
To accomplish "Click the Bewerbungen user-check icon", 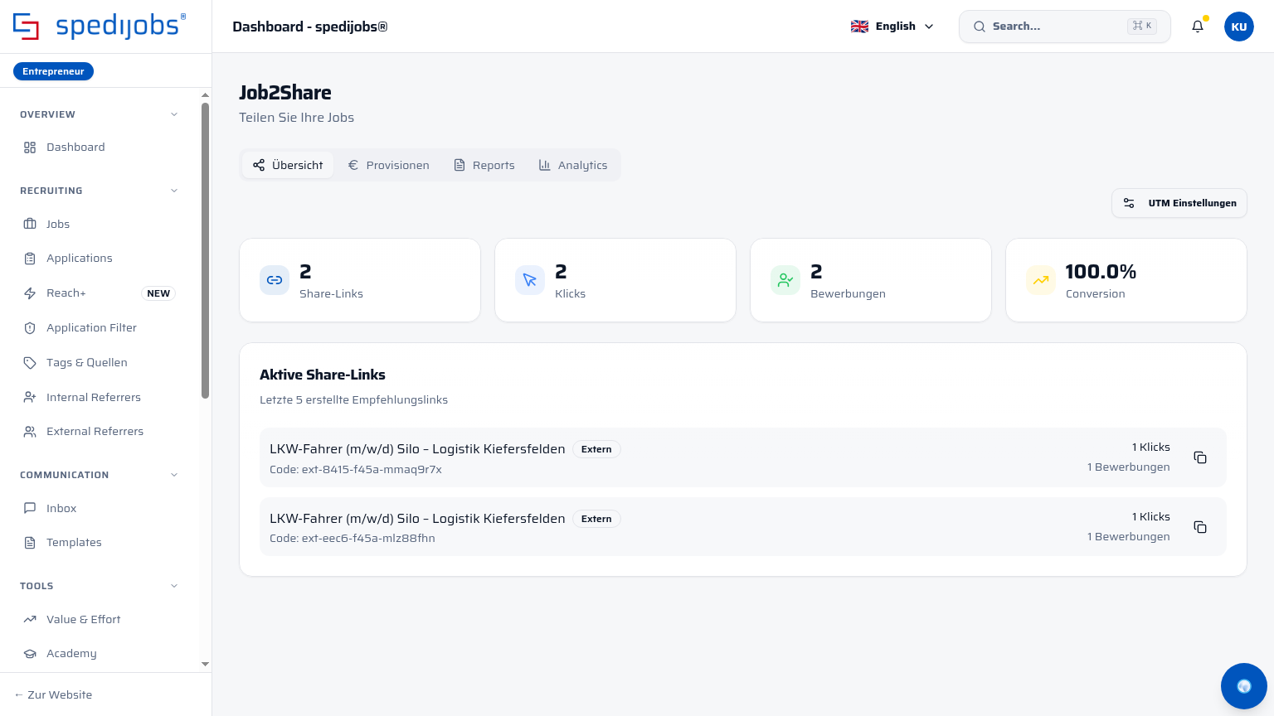I will [x=785, y=280].
